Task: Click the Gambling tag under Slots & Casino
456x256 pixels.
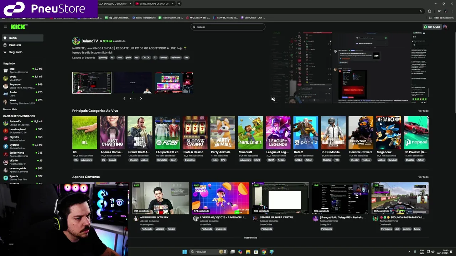Action: (x=190, y=160)
